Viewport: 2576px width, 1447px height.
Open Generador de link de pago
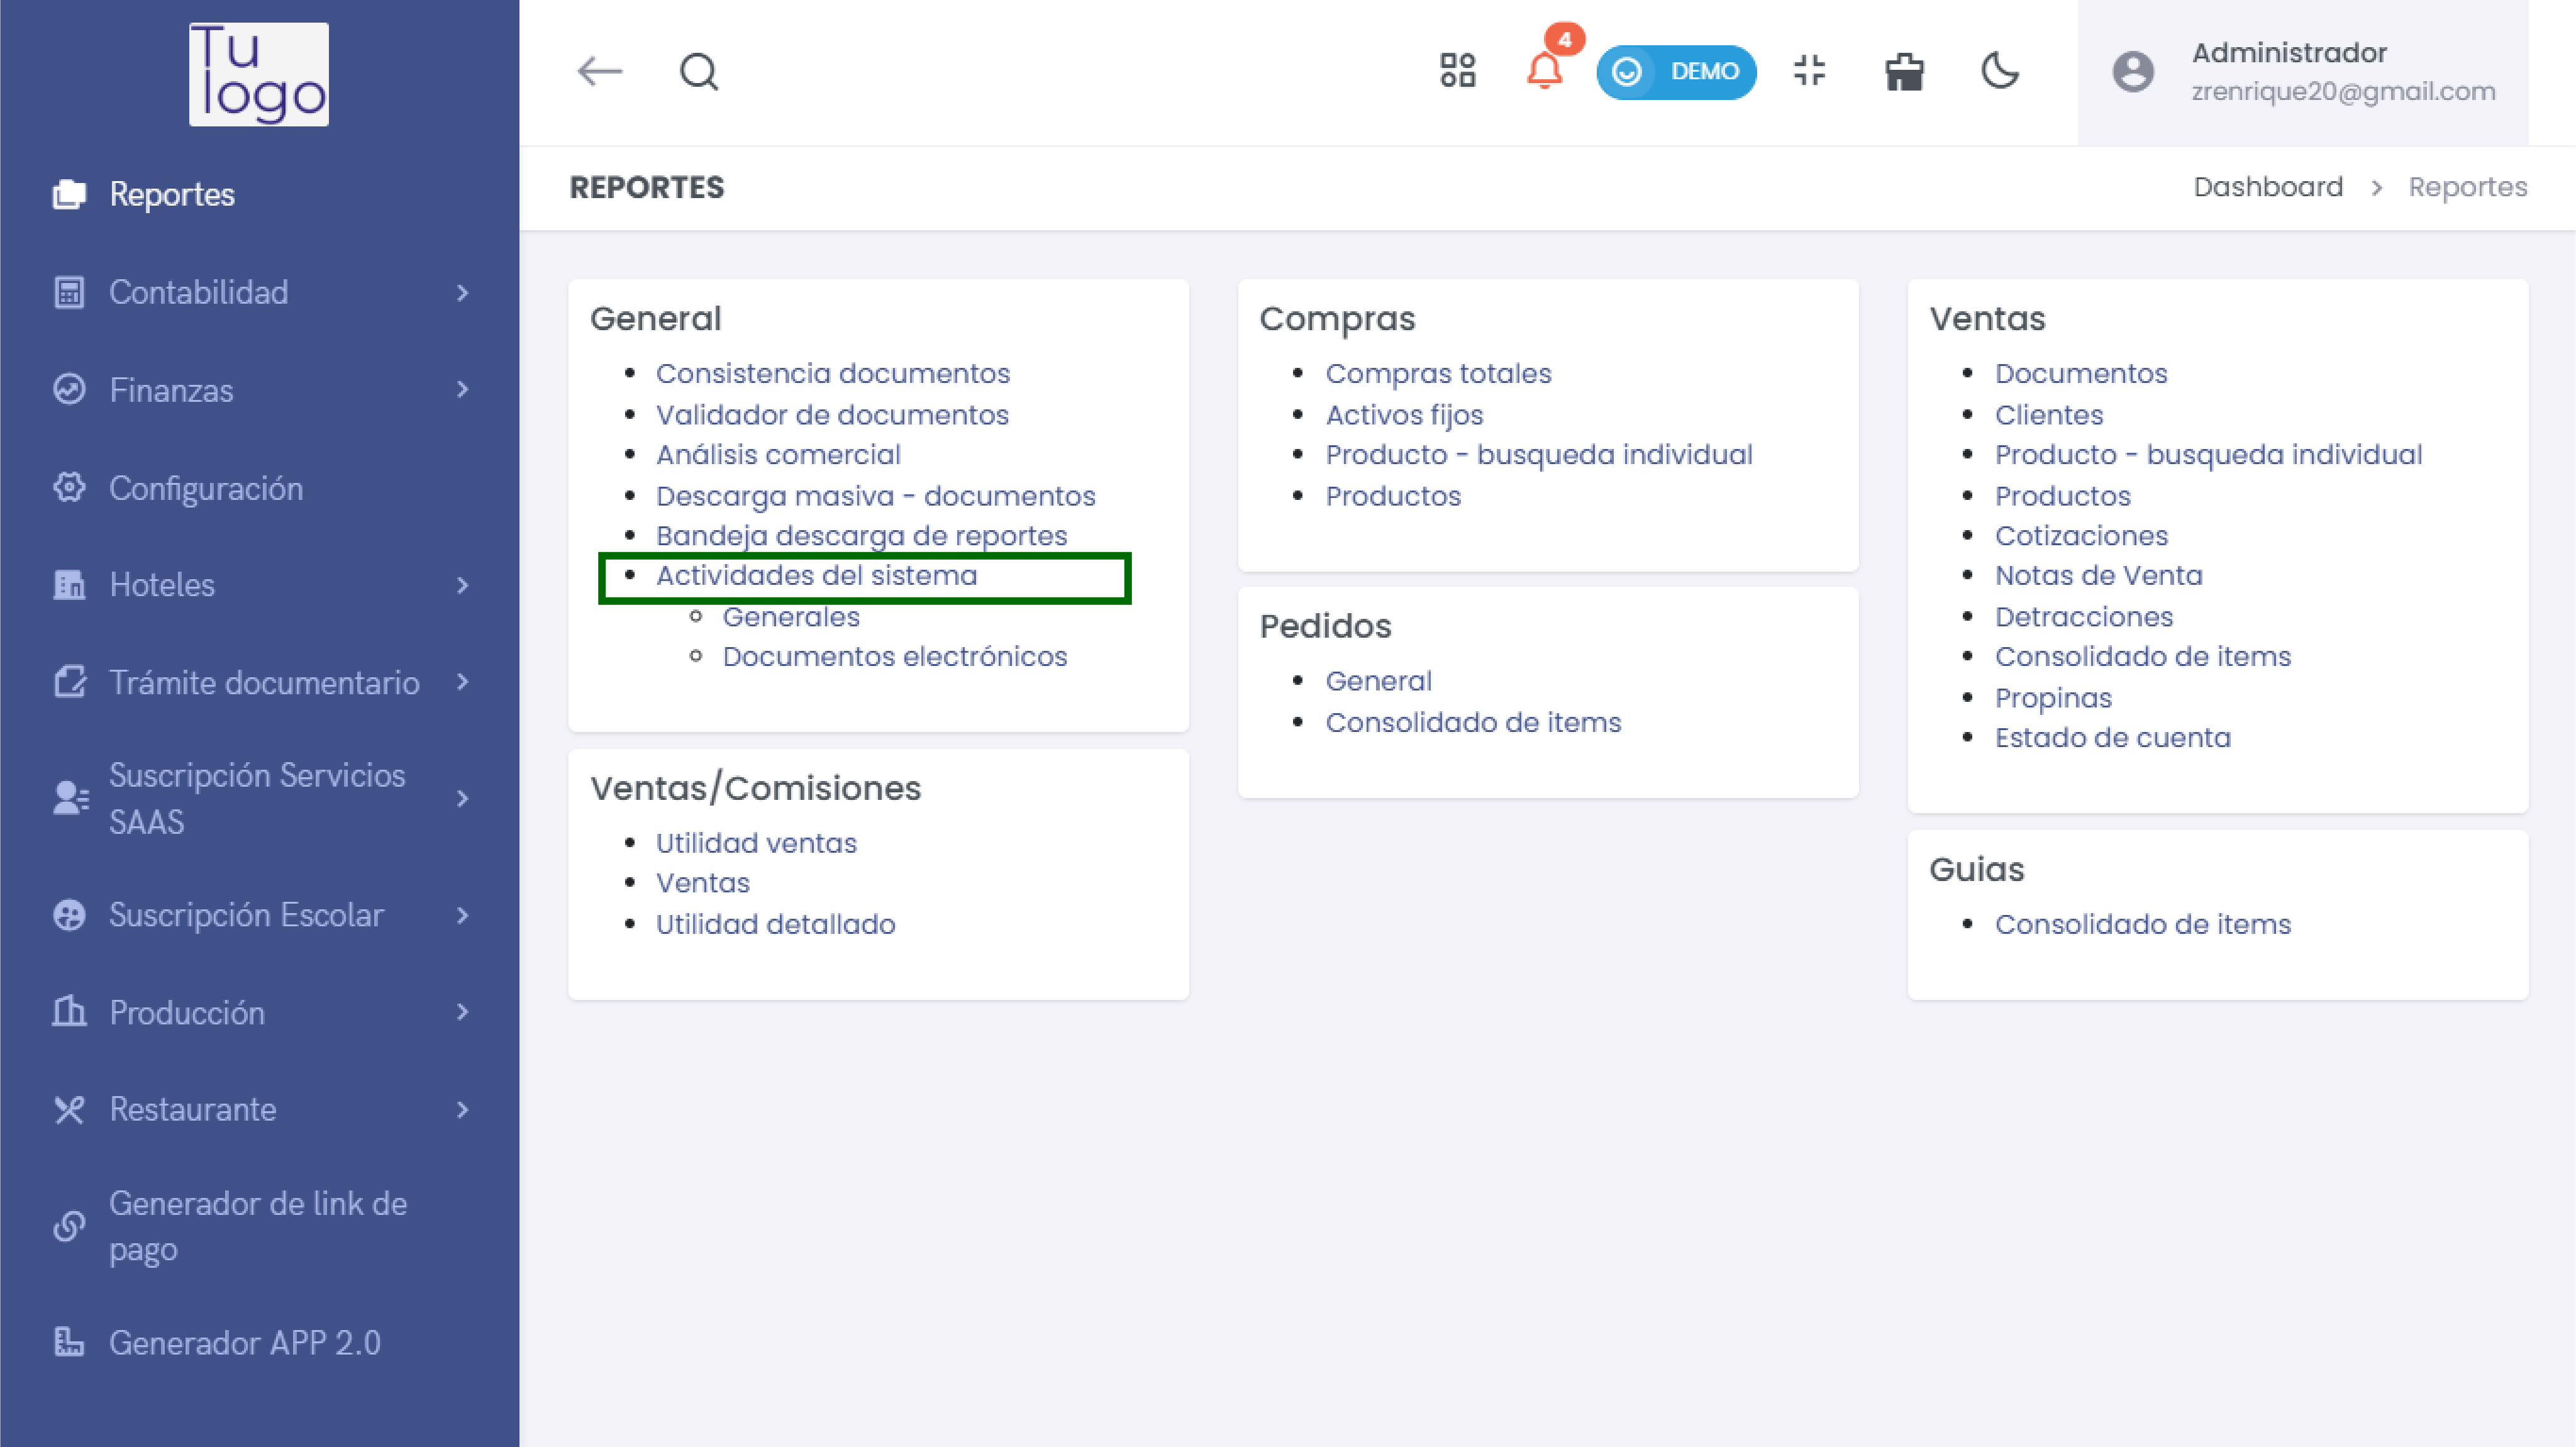258,1226
